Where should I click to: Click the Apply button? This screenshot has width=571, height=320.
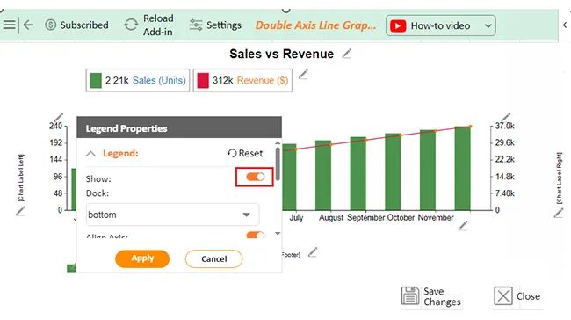tap(142, 258)
